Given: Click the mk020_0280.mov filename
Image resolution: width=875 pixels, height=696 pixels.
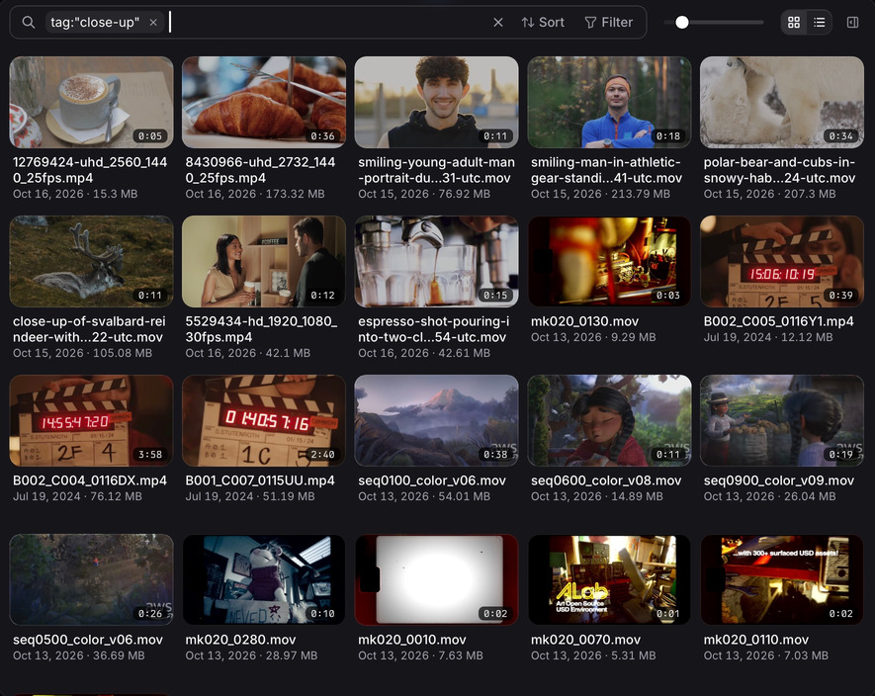Looking at the screenshot, I should pyautogui.click(x=240, y=639).
